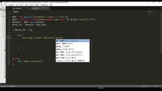162x91 pixels.
Task: Open the Tab Size: 4 selector
Action: click(x=145, y=86)
